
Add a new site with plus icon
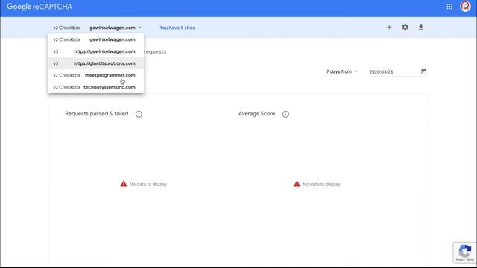pos(389,27)
